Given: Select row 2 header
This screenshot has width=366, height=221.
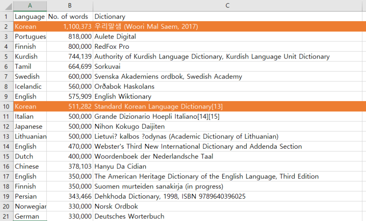Looking at the screenshot, I should (x=7, y=26).
